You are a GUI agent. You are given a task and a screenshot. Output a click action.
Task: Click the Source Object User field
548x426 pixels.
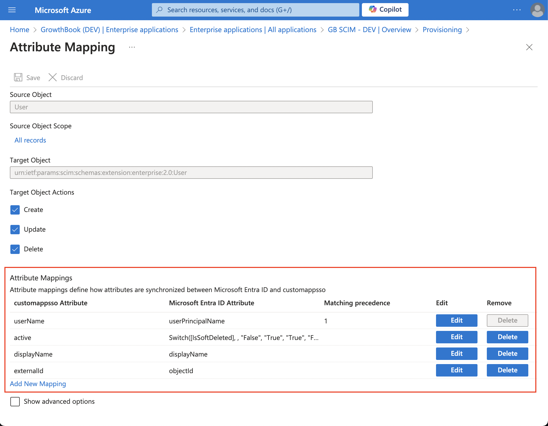click(191, 107)
